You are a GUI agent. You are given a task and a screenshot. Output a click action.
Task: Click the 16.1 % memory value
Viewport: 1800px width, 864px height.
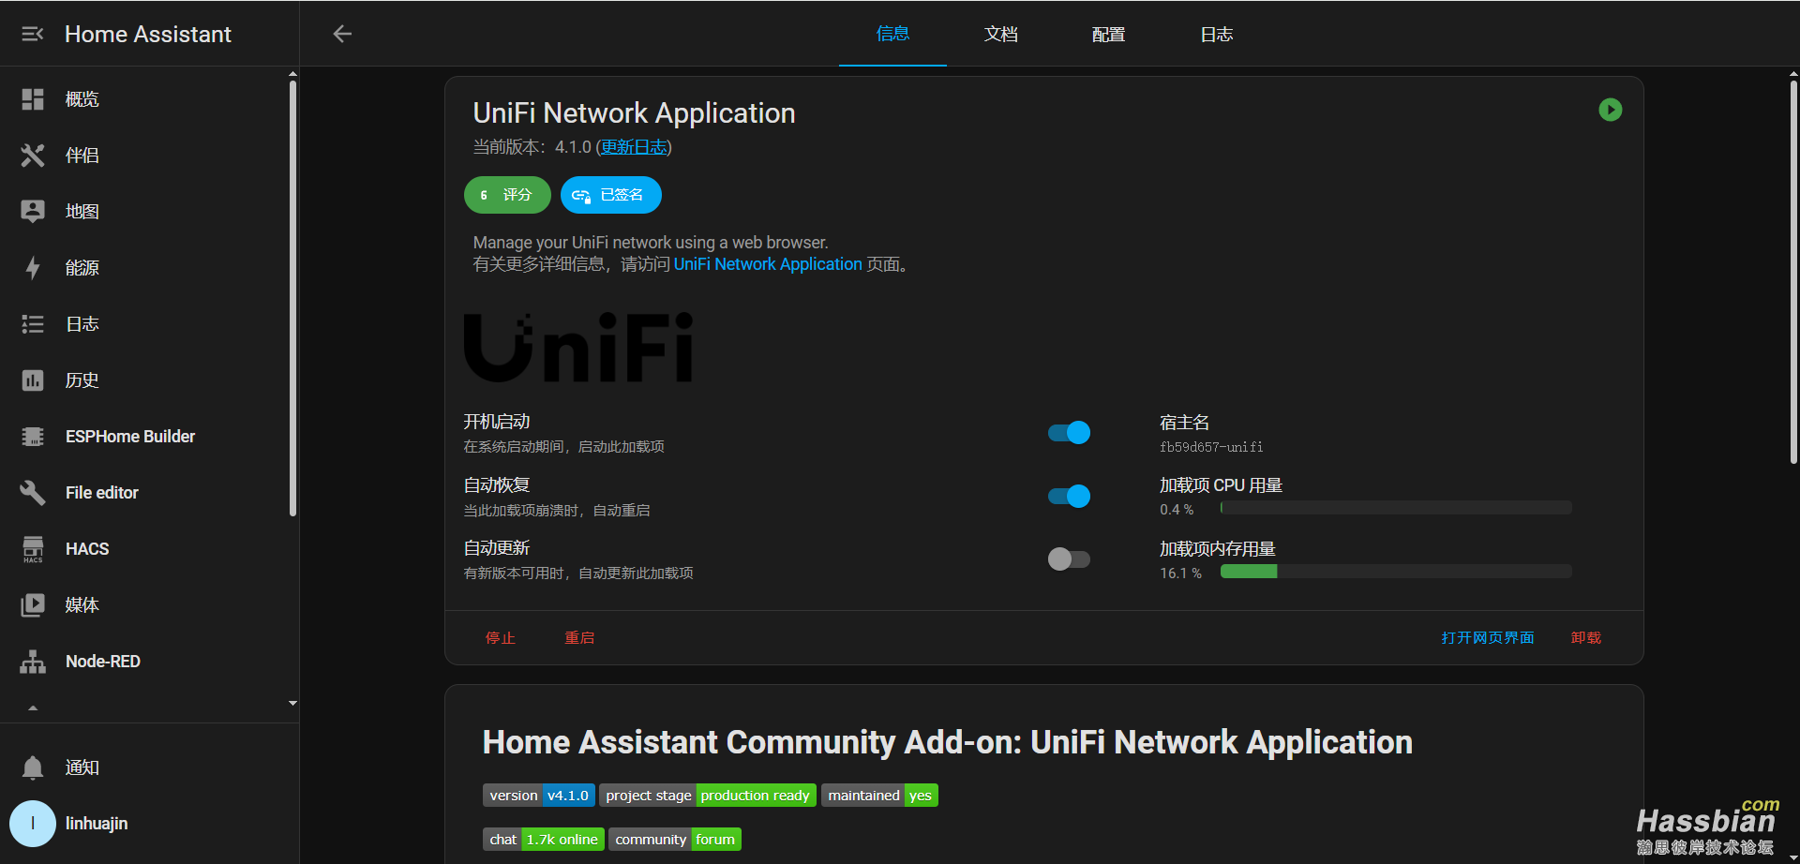point(1180,573)
